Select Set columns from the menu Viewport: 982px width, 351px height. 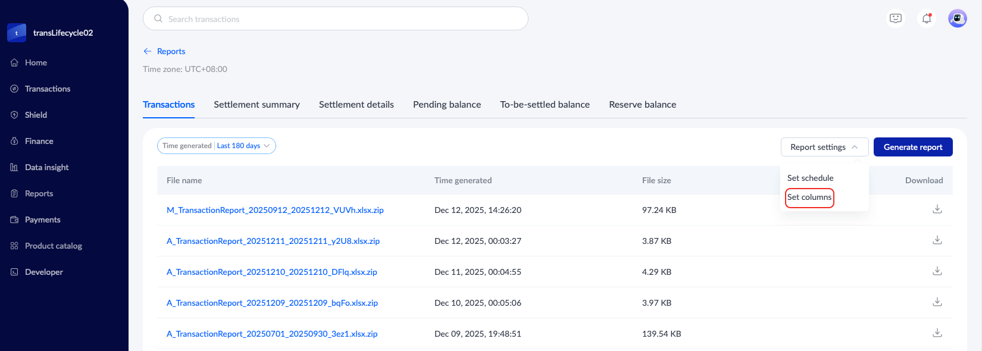[x=809, y=198]
